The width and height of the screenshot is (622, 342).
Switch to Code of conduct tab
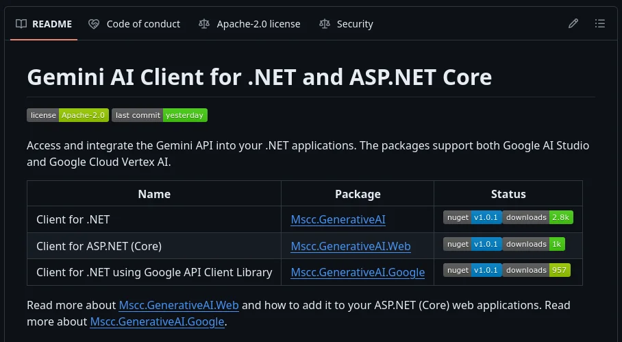tap(134, 24)
